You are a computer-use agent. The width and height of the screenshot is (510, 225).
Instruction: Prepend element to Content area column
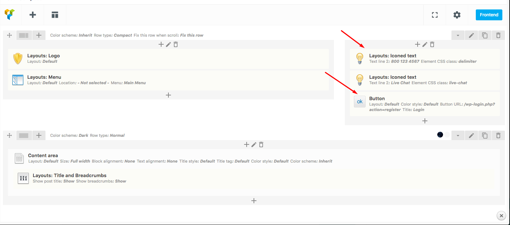(247, 144)
